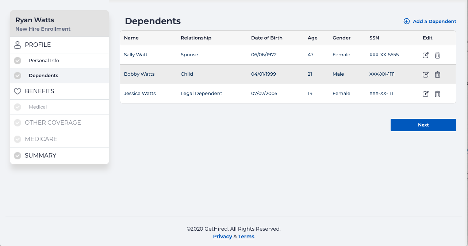The image size is (468, 246).
Task: Click the Next button
Action: 423,125
